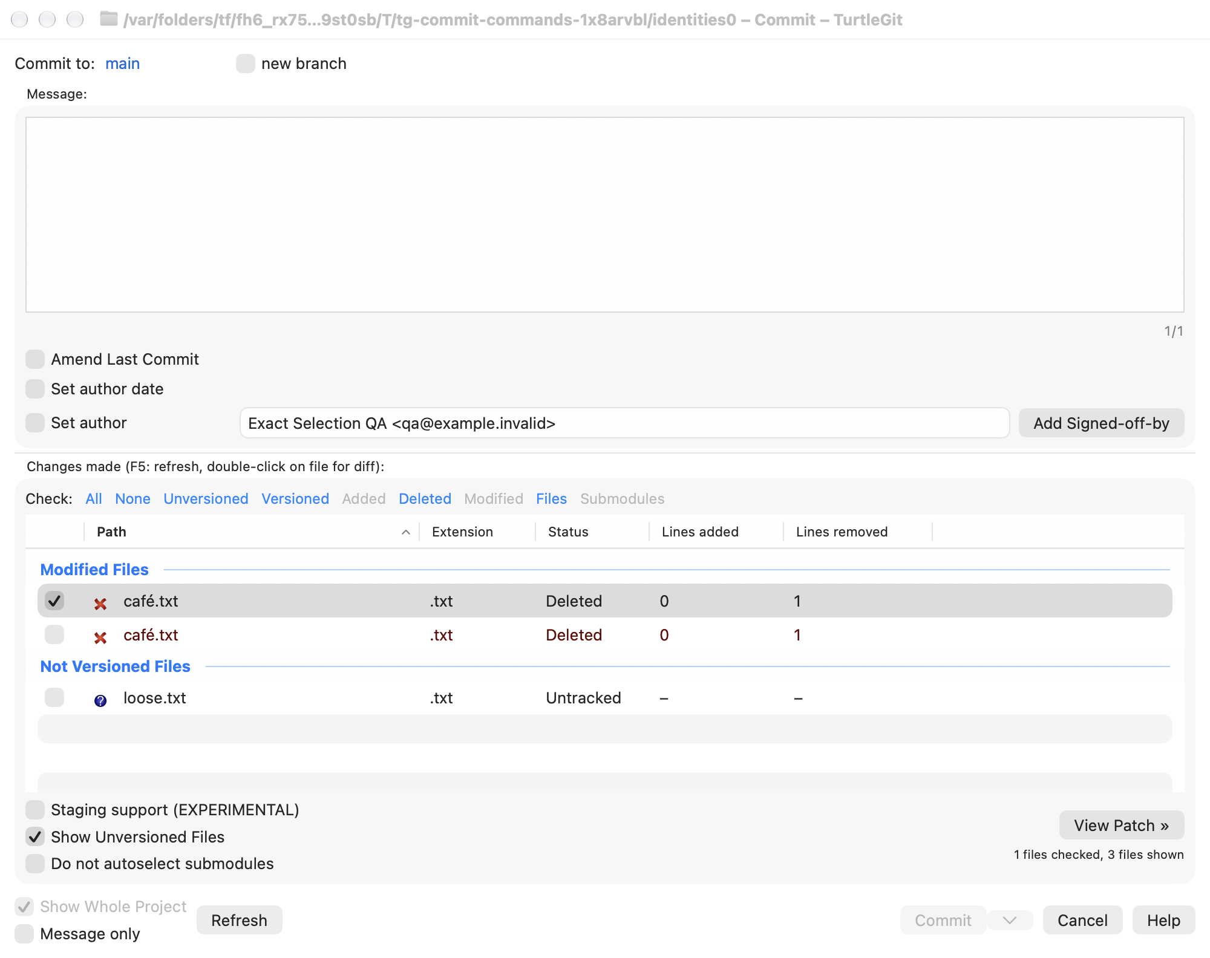Cancel the commit dialog
Screen dimensions: 1210x958
(x=1082, y=921)
